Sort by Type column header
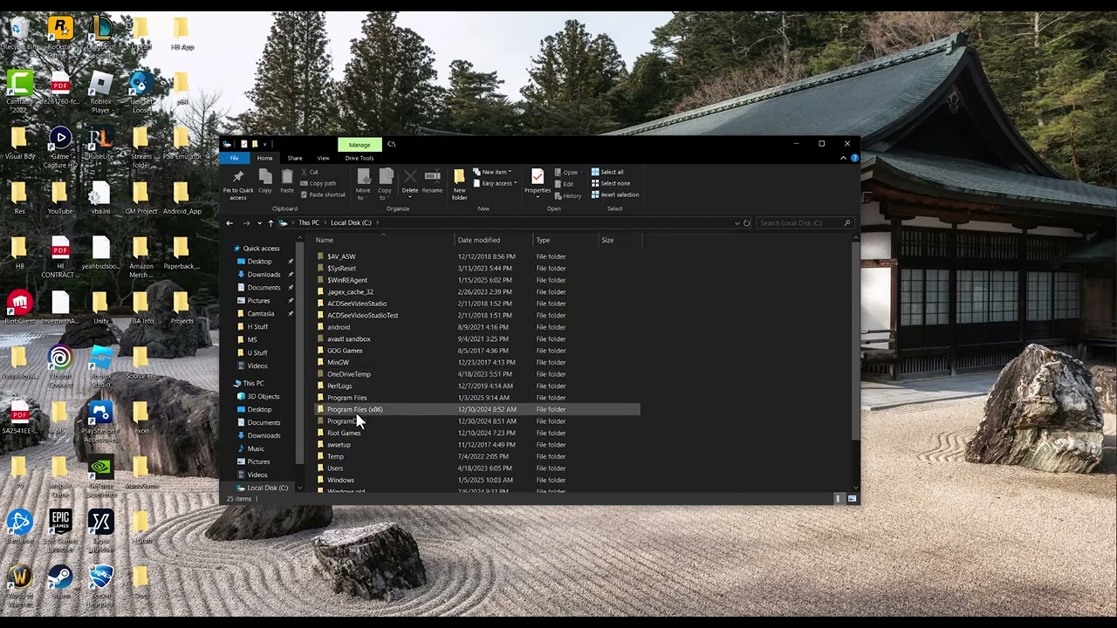 (x=543, y=241)
